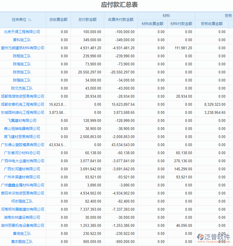Image resolution: width=233 pixels, height=246 pixels.
Task: Click the 材料付款金额 column header
Action: pyautogui.click(x=181, y=24)
